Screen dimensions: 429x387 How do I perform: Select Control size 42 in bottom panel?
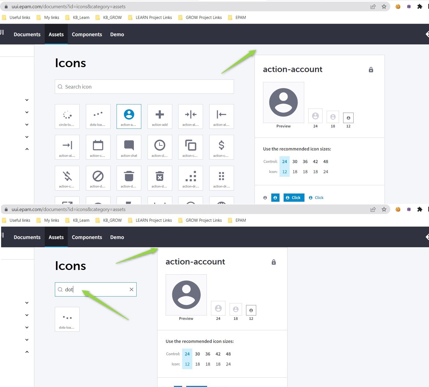[x=218, y=354]
